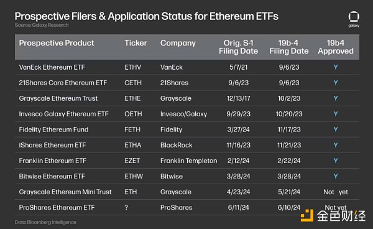
Task: Click the Franklin Templeton company cell
Action: [x=188, y=161]
